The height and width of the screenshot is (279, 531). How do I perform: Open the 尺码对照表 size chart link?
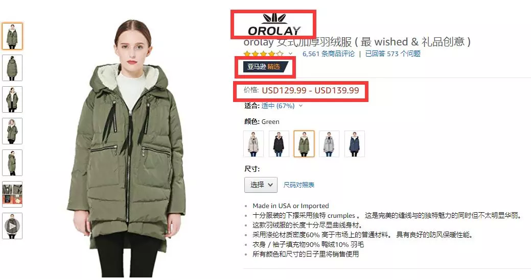pos(298,185)
